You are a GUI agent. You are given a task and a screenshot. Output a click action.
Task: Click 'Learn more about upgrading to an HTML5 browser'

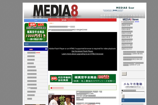82,54
